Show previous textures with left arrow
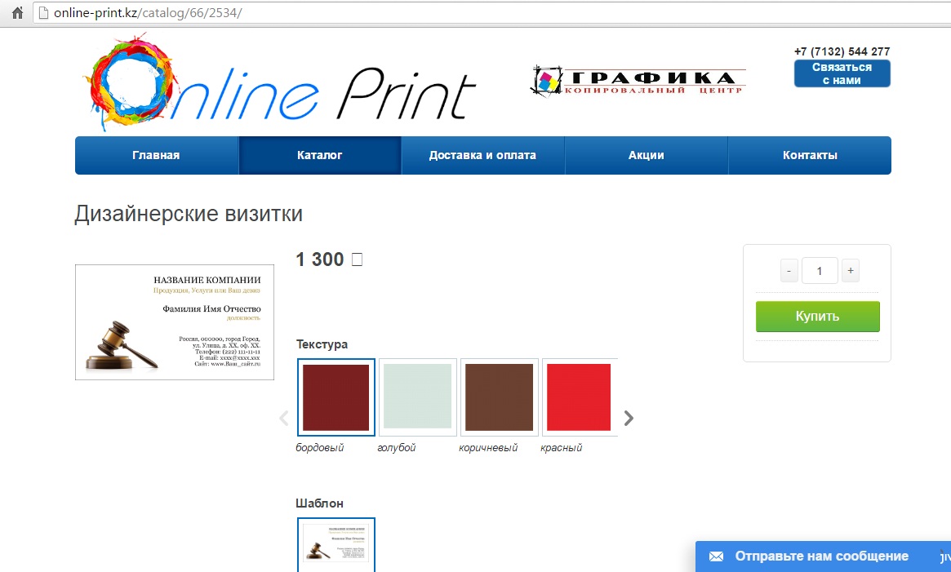The image size is (951, 572). 284,418
